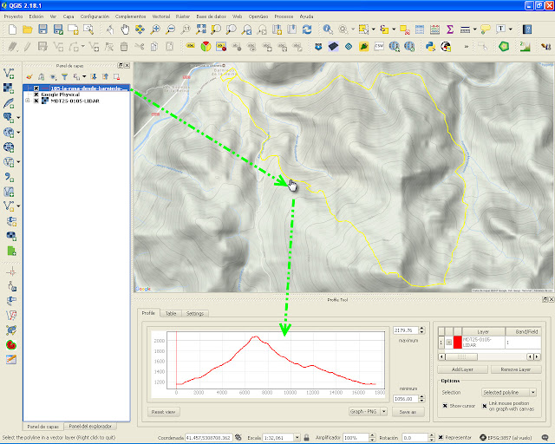Viewport: 555px width, 444px height.
Task: Select the Identify Features tool
Action: pyautogui.click(x=328, y=29)
